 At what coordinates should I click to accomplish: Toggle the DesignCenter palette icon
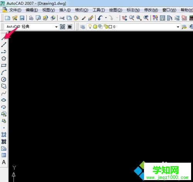tap(163, 18)
